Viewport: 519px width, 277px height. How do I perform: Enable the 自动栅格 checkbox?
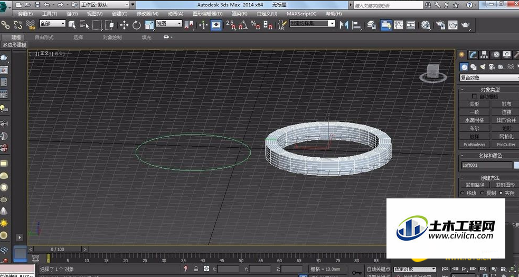(x=474, y=97)
